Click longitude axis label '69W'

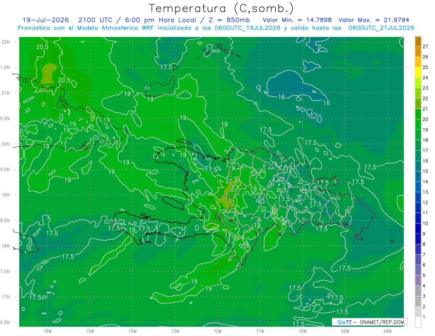345,331
